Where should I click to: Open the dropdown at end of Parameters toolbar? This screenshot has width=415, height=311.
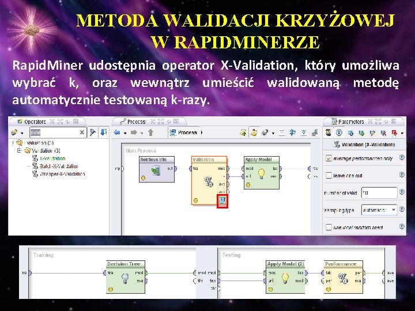pos(402,133)
